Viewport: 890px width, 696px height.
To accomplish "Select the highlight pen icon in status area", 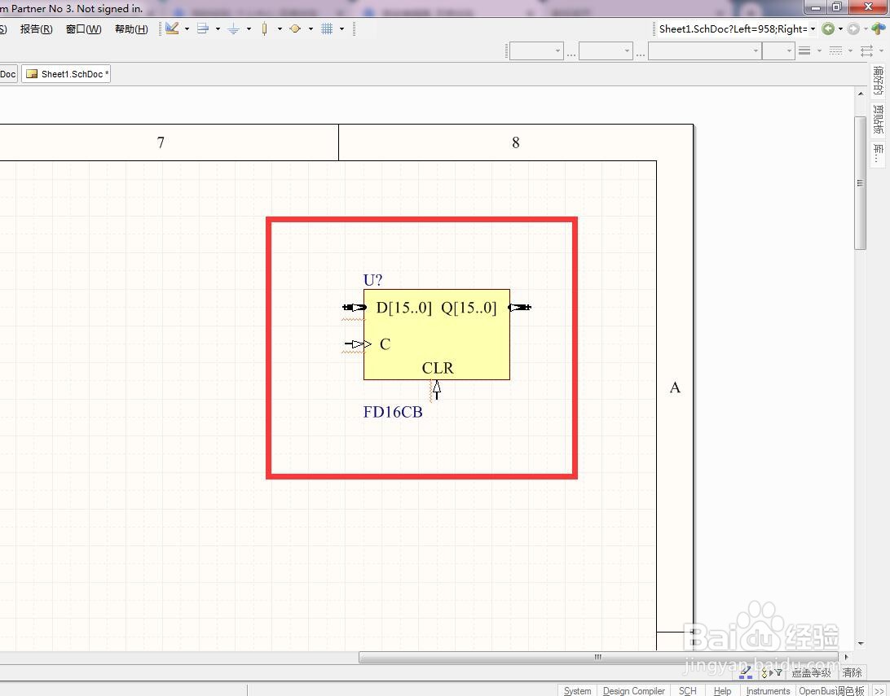I will pos(746,672).
